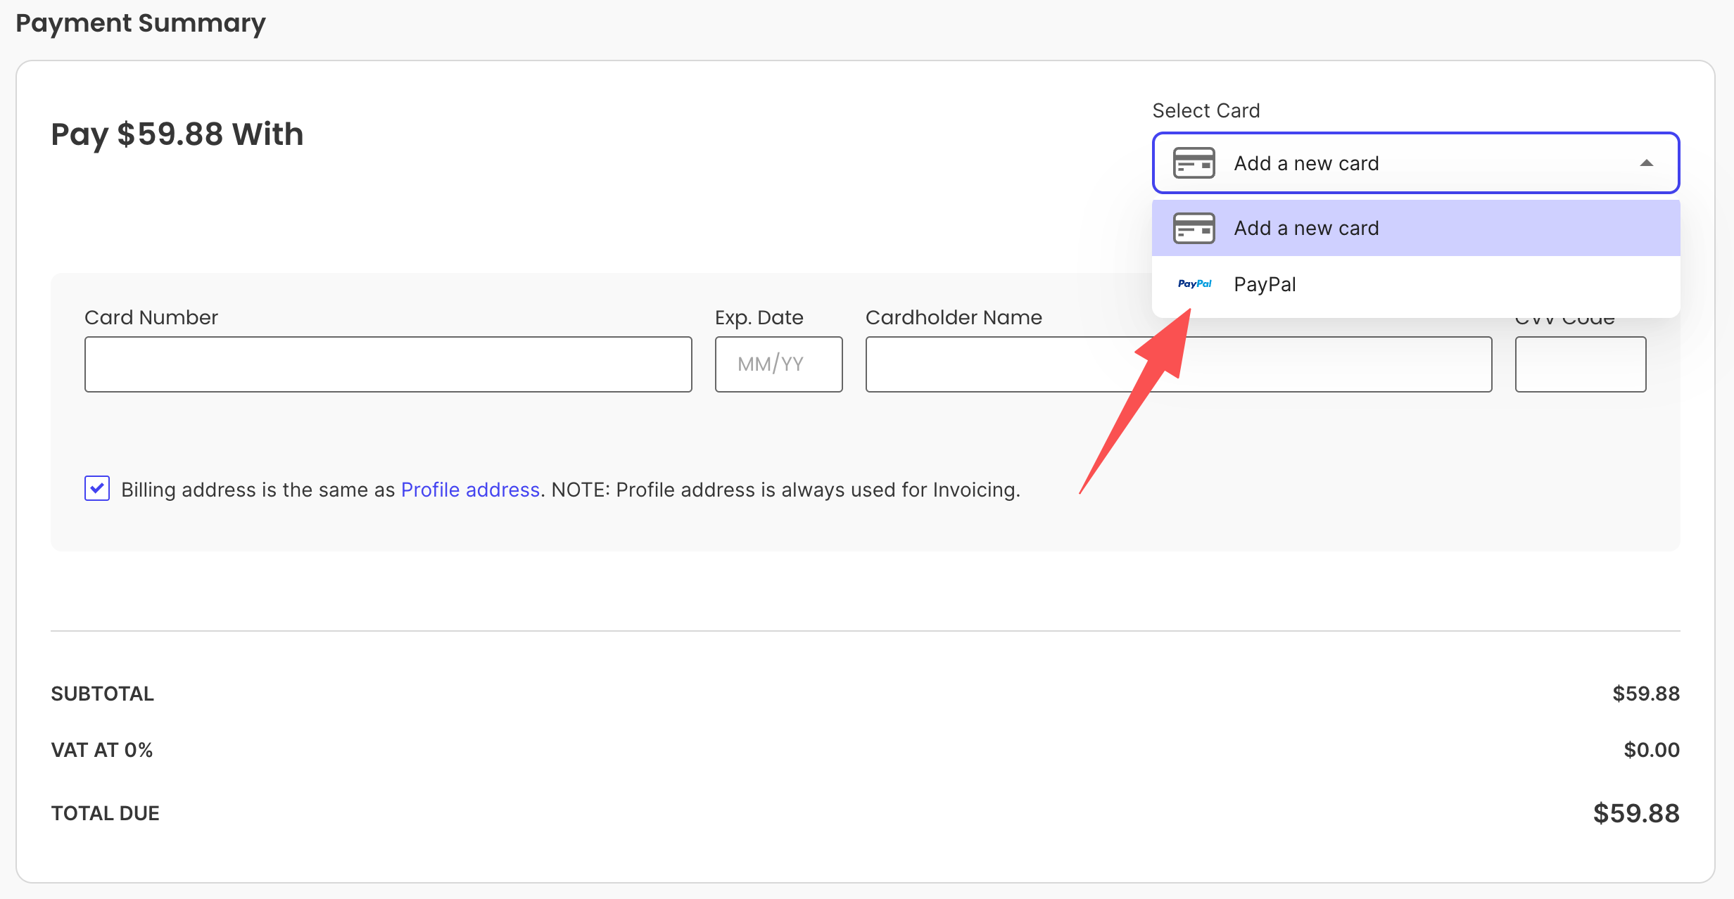Click the PayPal logo icon

(1194, 284)
